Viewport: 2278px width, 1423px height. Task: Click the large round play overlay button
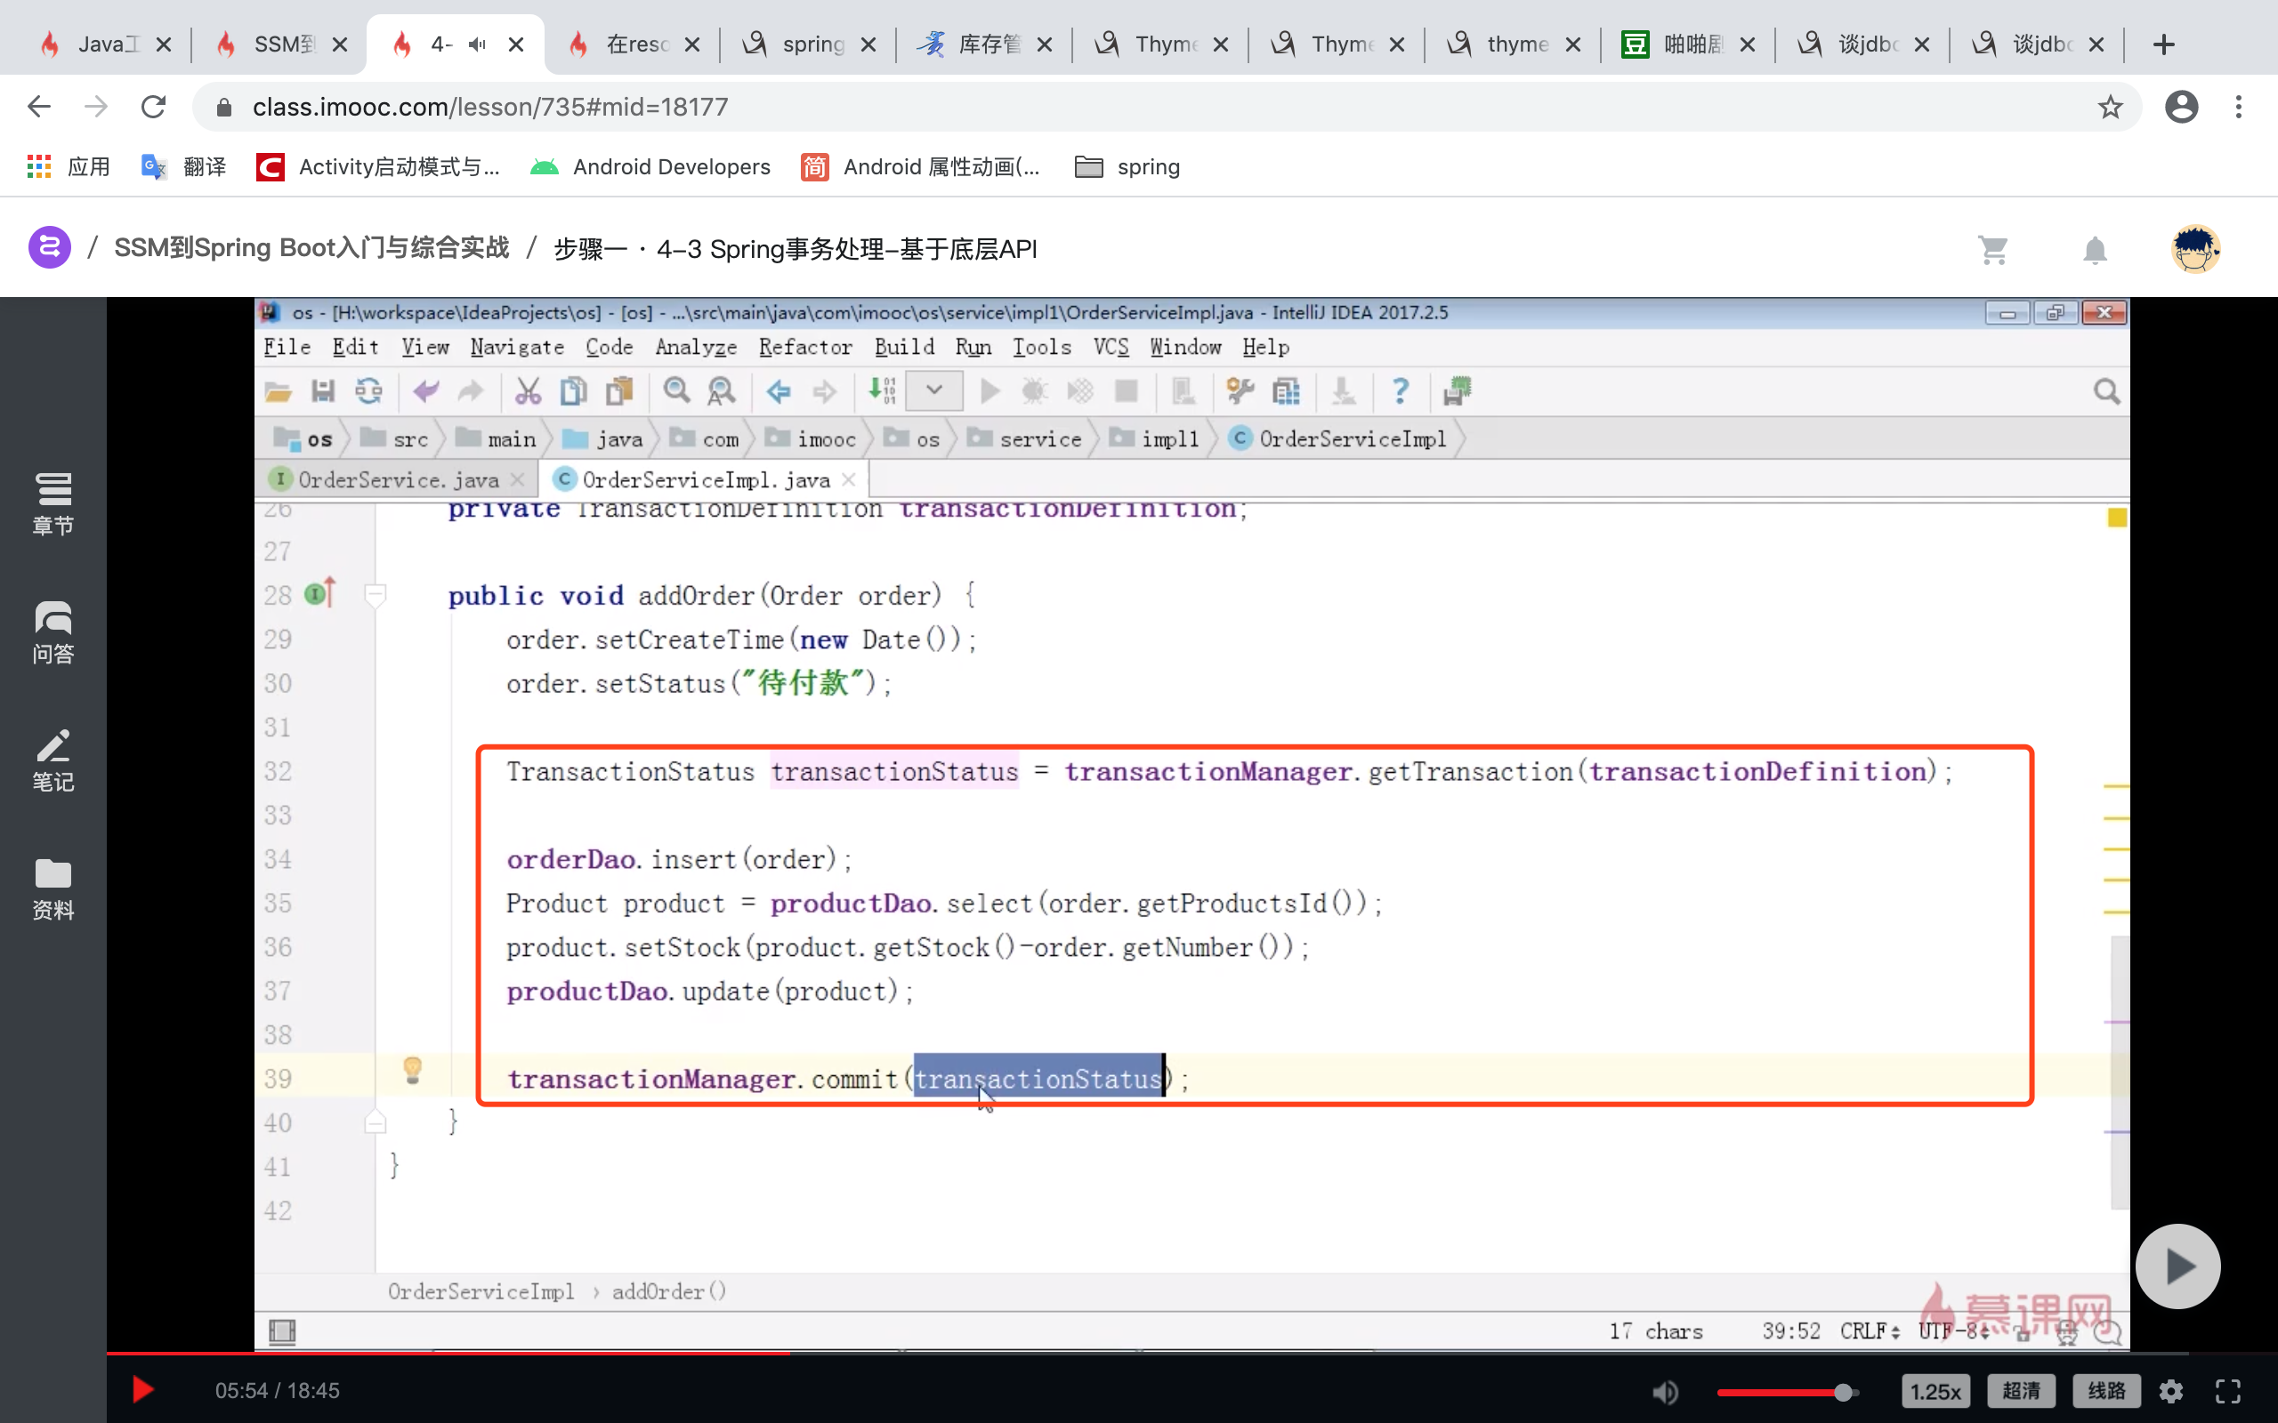(2177, 1266)
